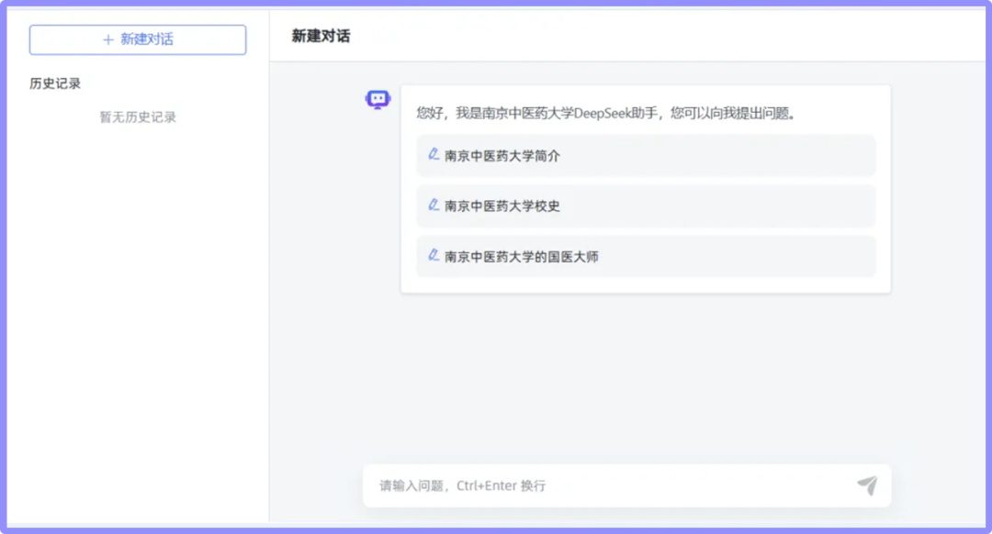Focus the 请输入问题 message input box
Screen dimensions: 992x534
pos(606,485)
